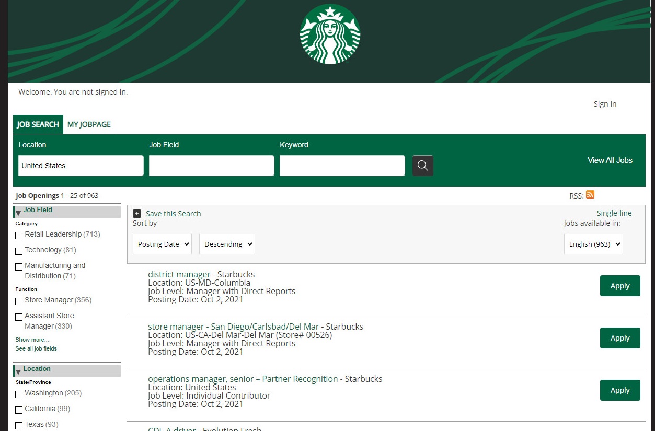Focus the Keyword input field

[342, 166]
